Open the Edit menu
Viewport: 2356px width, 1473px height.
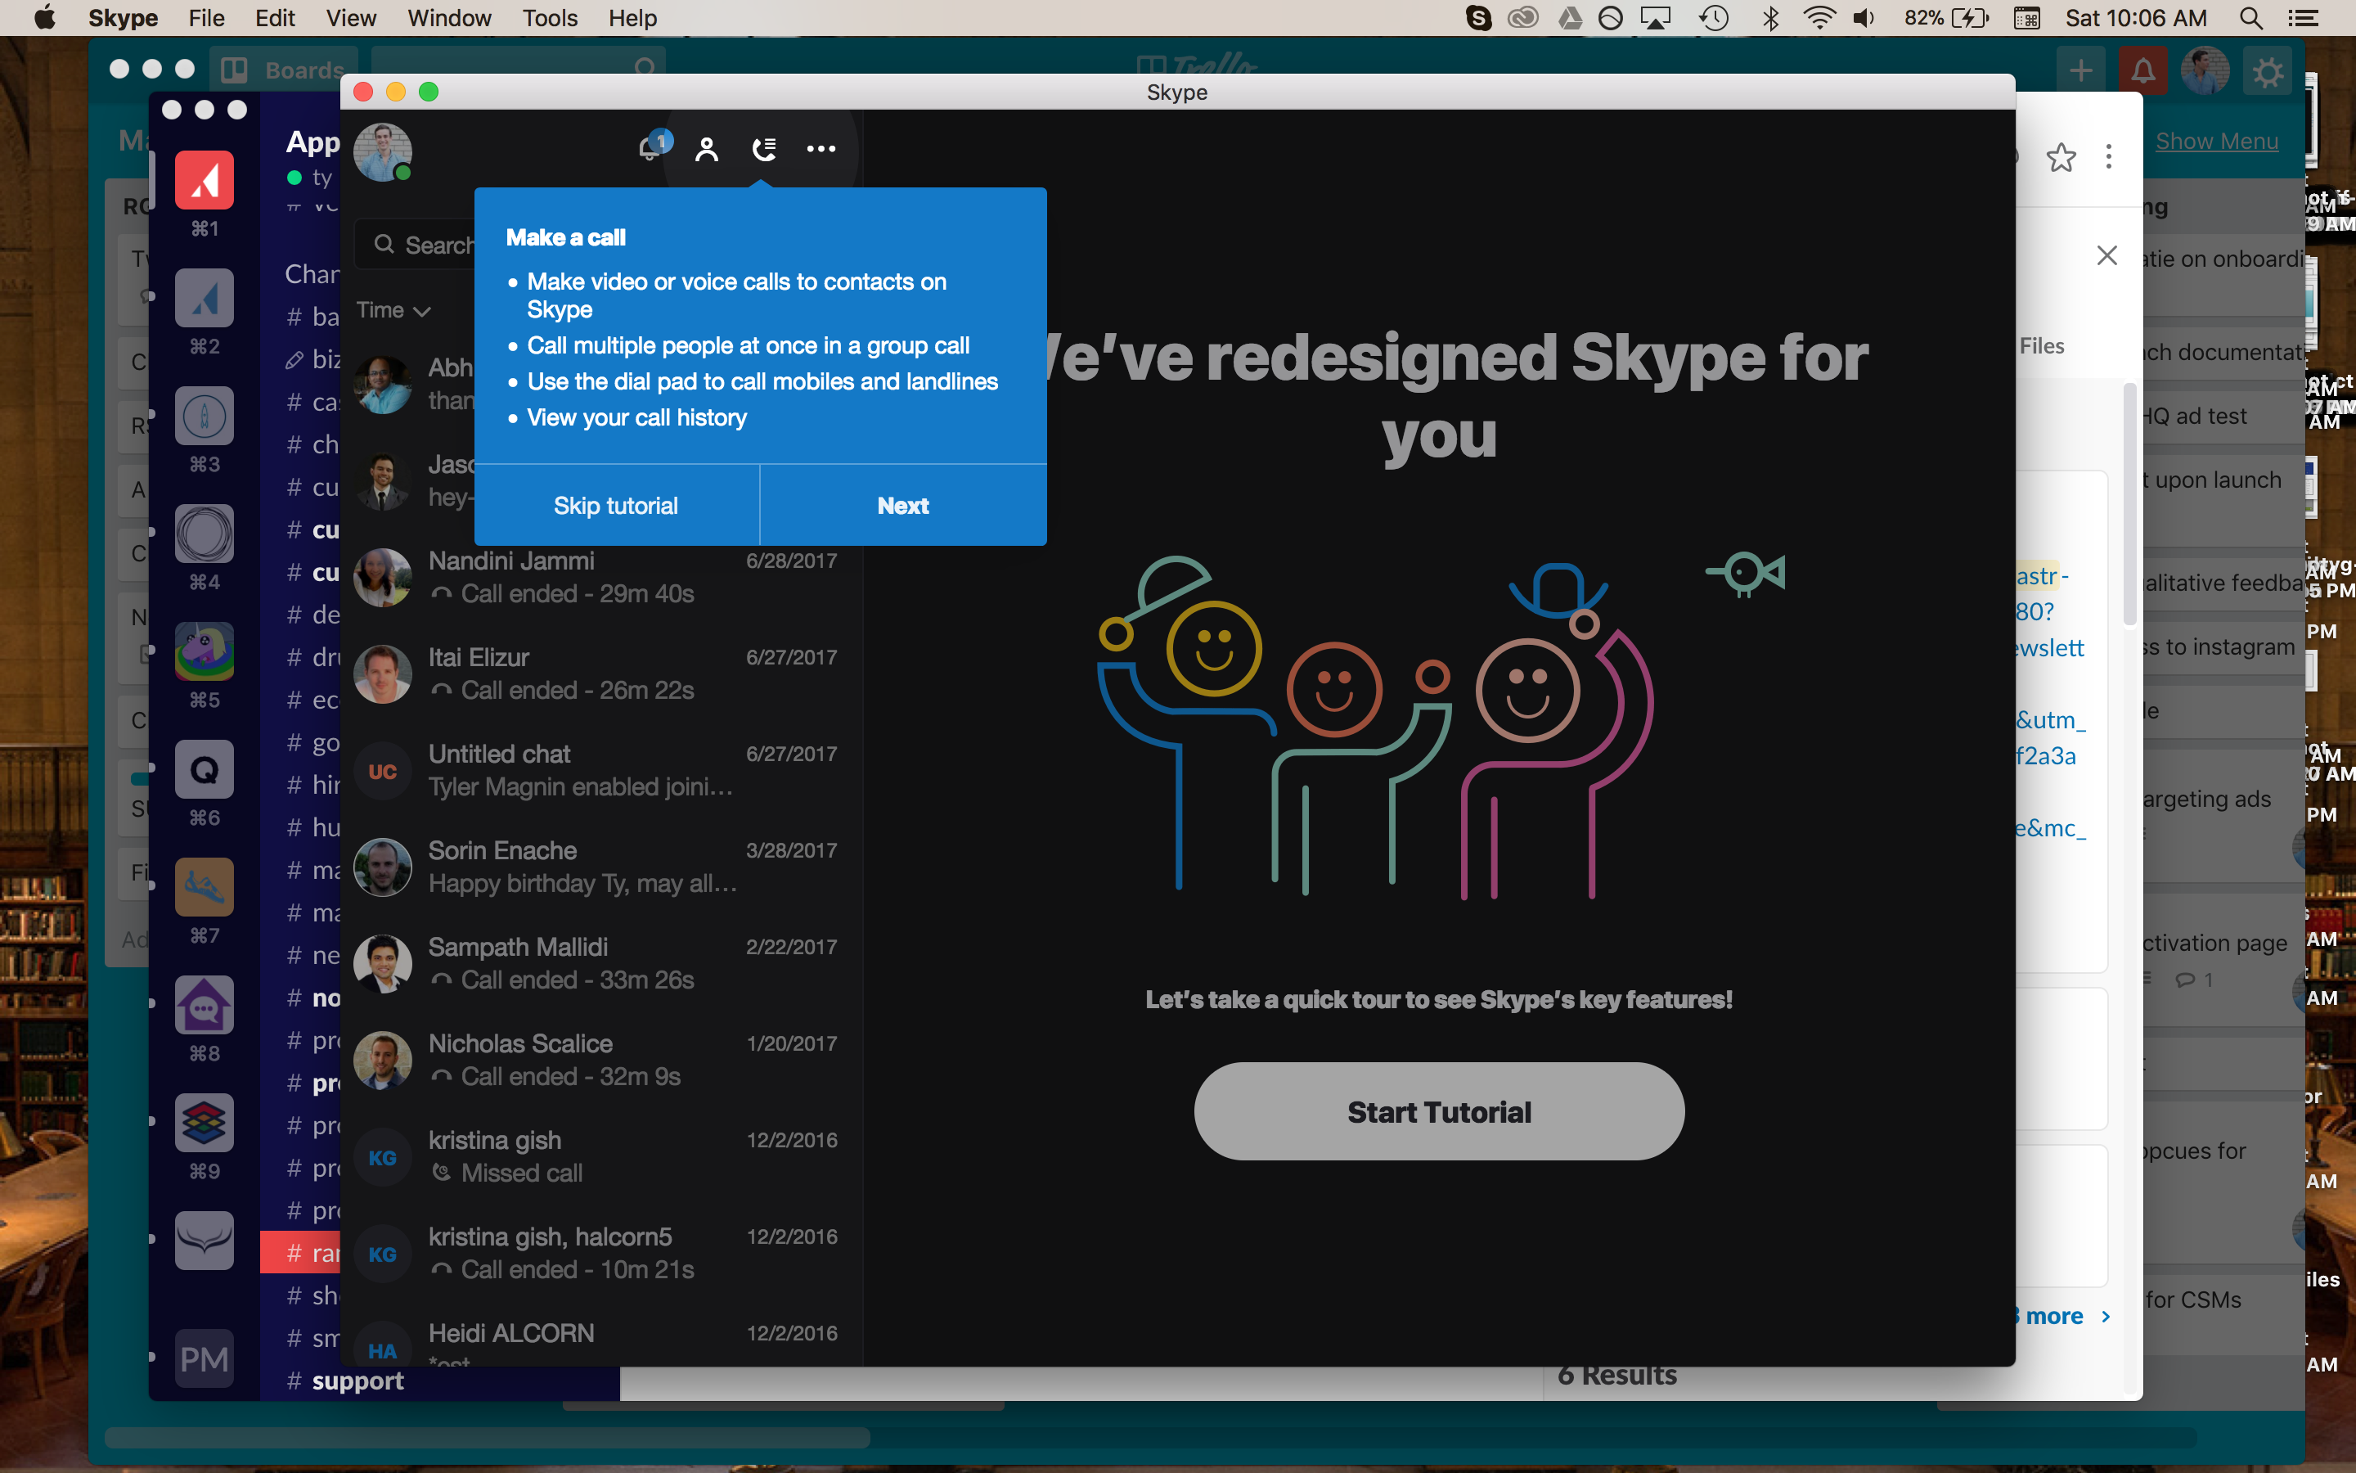[x=276, y=17]
